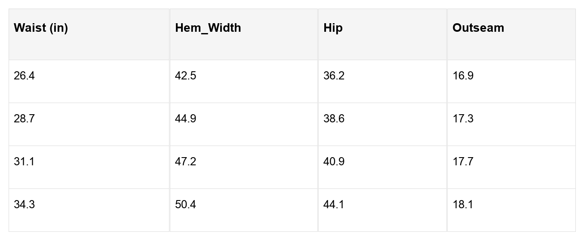Select the waist value 26.4
The image size is (584, 240).
click(x=24, y=76)
